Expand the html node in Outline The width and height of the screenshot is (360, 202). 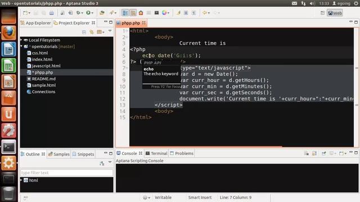[x=21, y=180]
